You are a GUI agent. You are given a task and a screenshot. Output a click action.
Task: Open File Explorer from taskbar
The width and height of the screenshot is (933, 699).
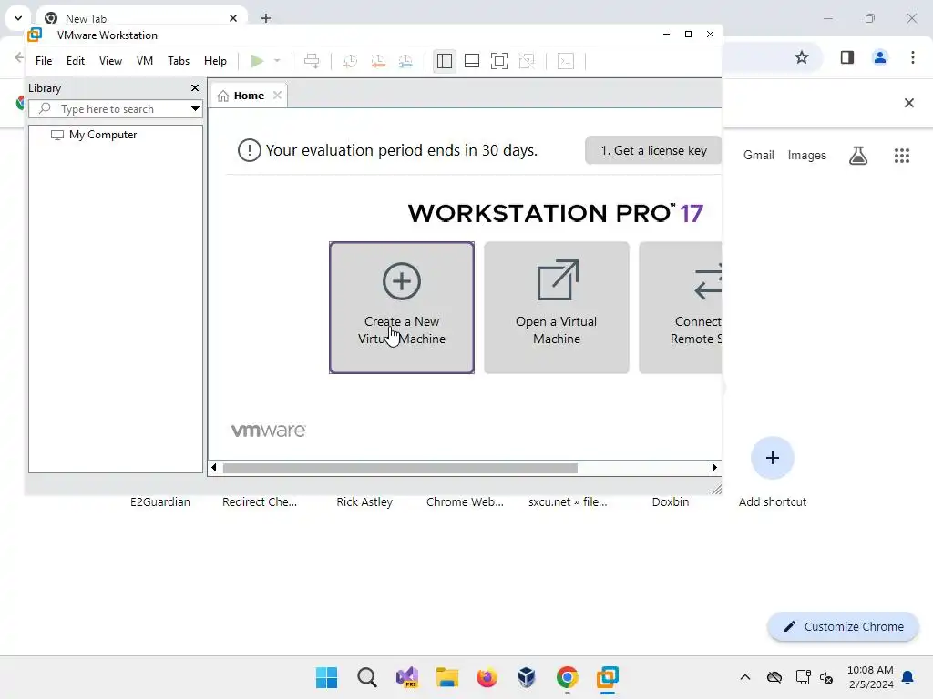click(446, 677)
